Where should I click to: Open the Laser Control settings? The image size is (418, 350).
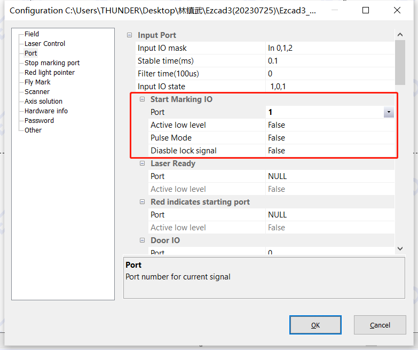tap(44, 43)
